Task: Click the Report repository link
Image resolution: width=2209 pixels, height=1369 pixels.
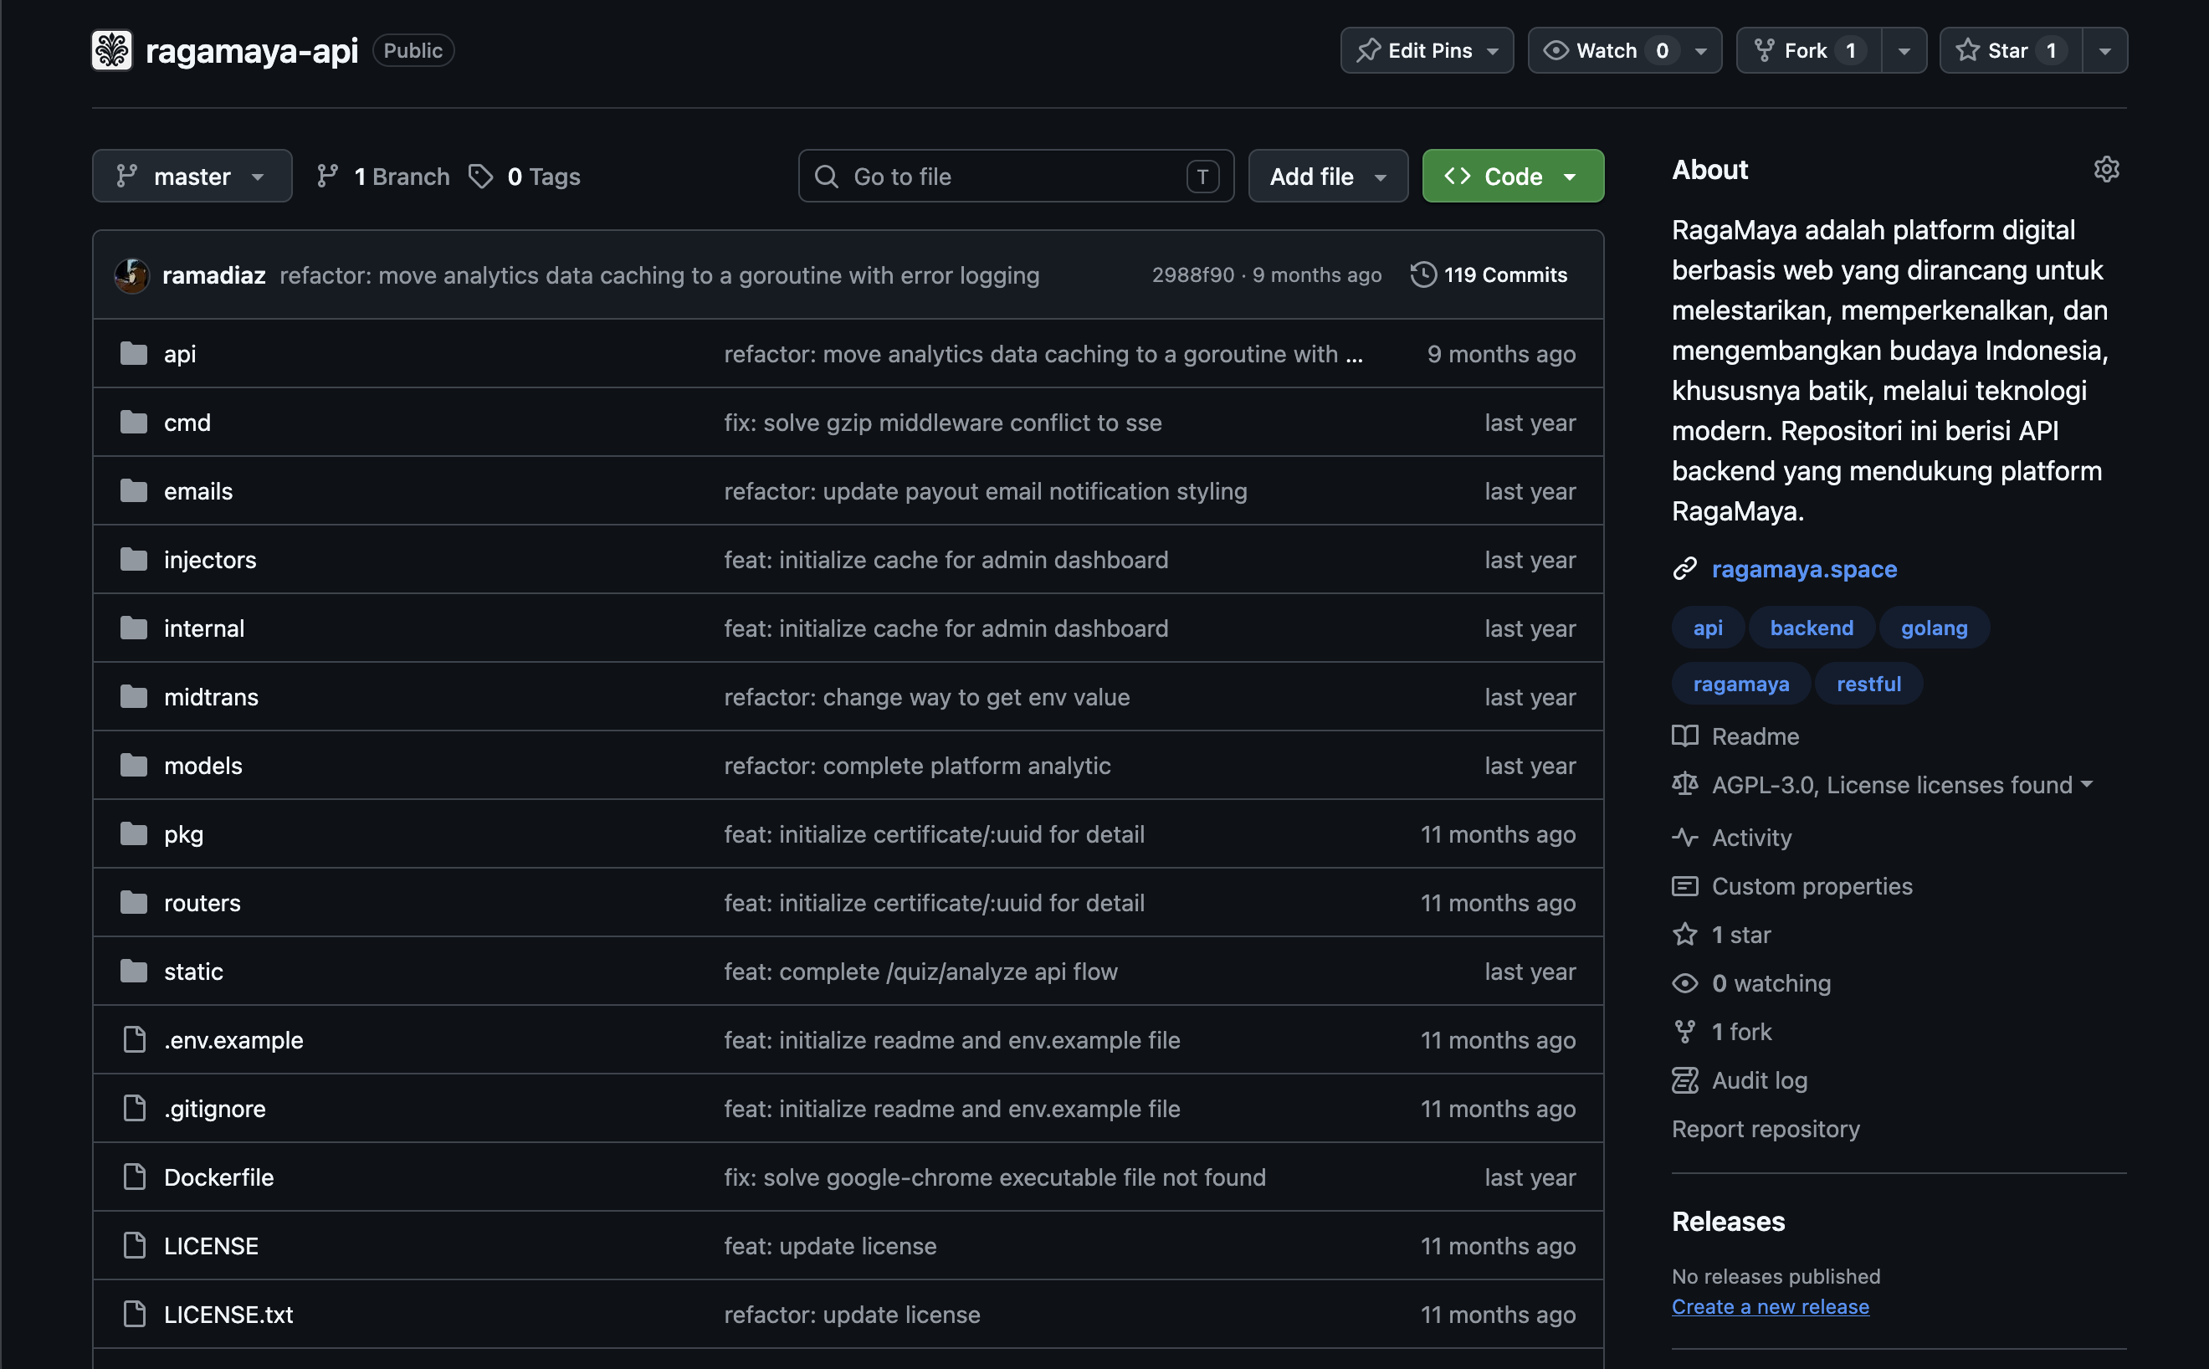Action: pos(1766,1129)
